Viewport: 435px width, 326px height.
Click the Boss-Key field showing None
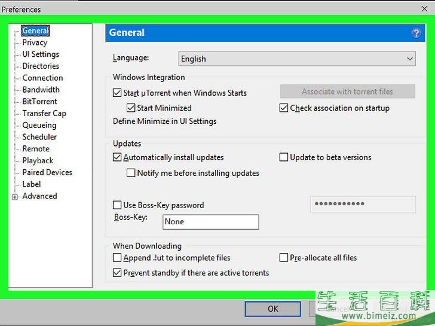210,221
